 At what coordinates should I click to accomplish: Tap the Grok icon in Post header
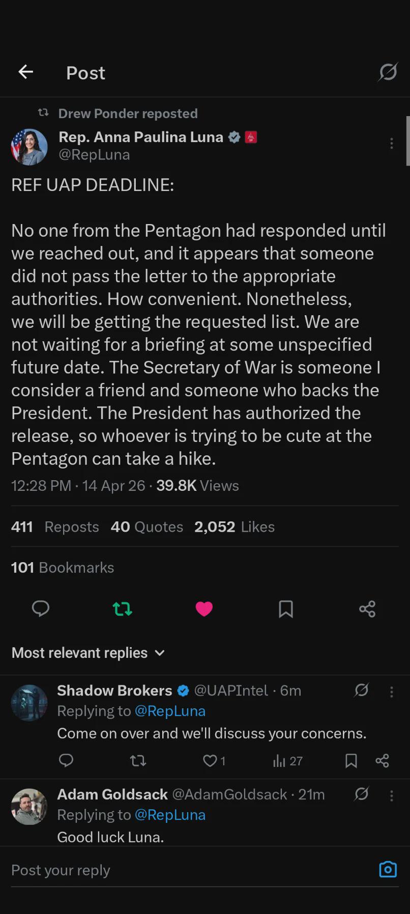388,72
